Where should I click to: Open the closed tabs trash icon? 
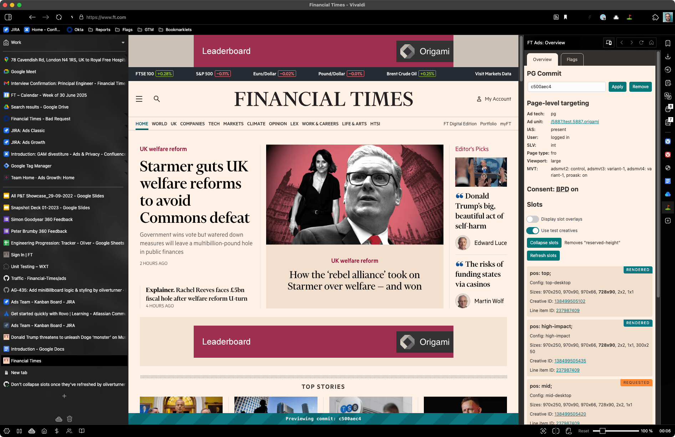(x=70, y=419)
